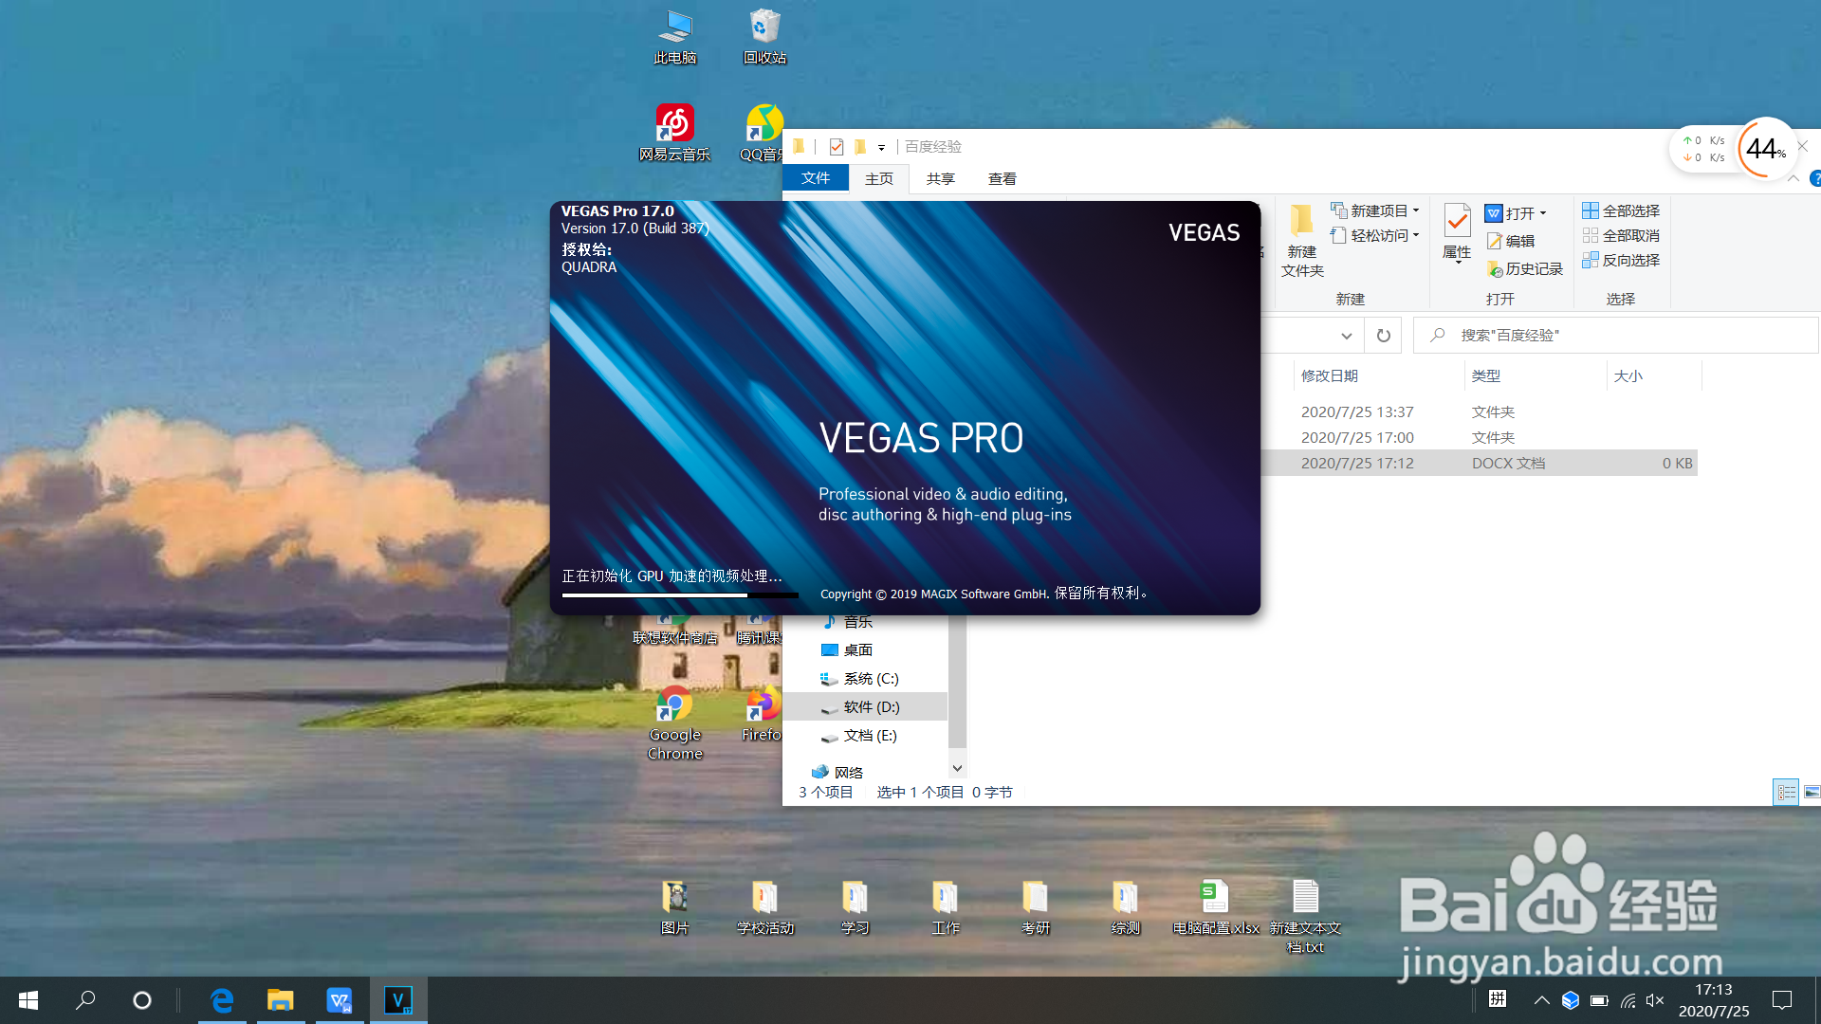Select 查看 ribbon tab
Viewport: 1821px width, 1024px height.
(x=1002, y=178)
